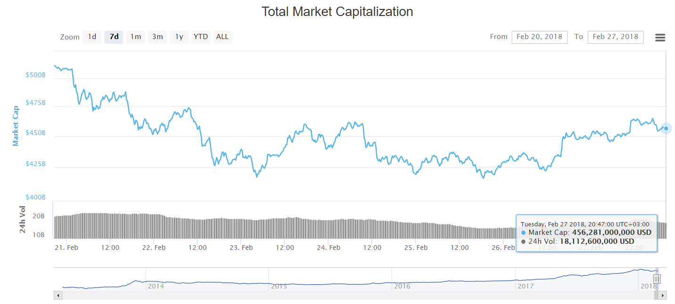Select the 7d zoom range
Viewport: 675px width, 304px height.
coord(113,37)
